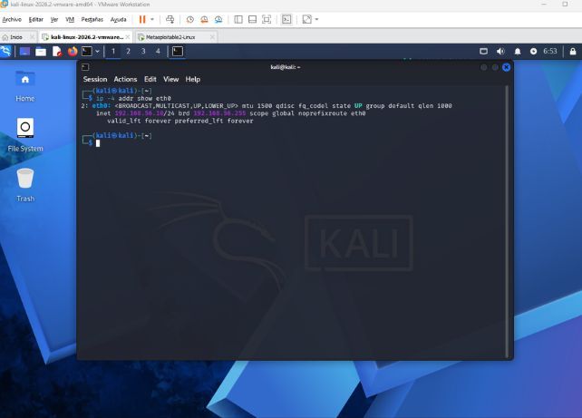Open the display settings tray icon

coord(483,51)
